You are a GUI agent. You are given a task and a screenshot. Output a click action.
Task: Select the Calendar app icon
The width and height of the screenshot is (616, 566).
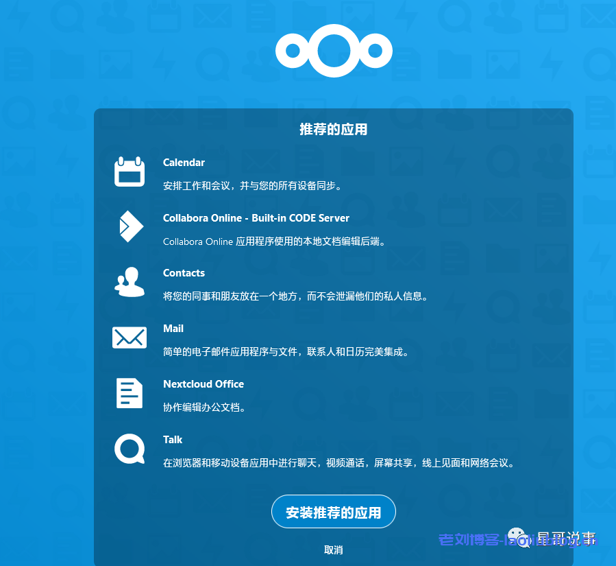coord(130,171)
